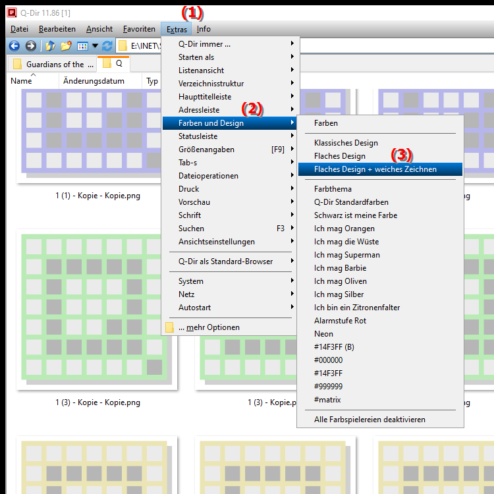Apply Alarmstufe Rot theme
Viewport: 494px width, 494px height.
(380, 321)
